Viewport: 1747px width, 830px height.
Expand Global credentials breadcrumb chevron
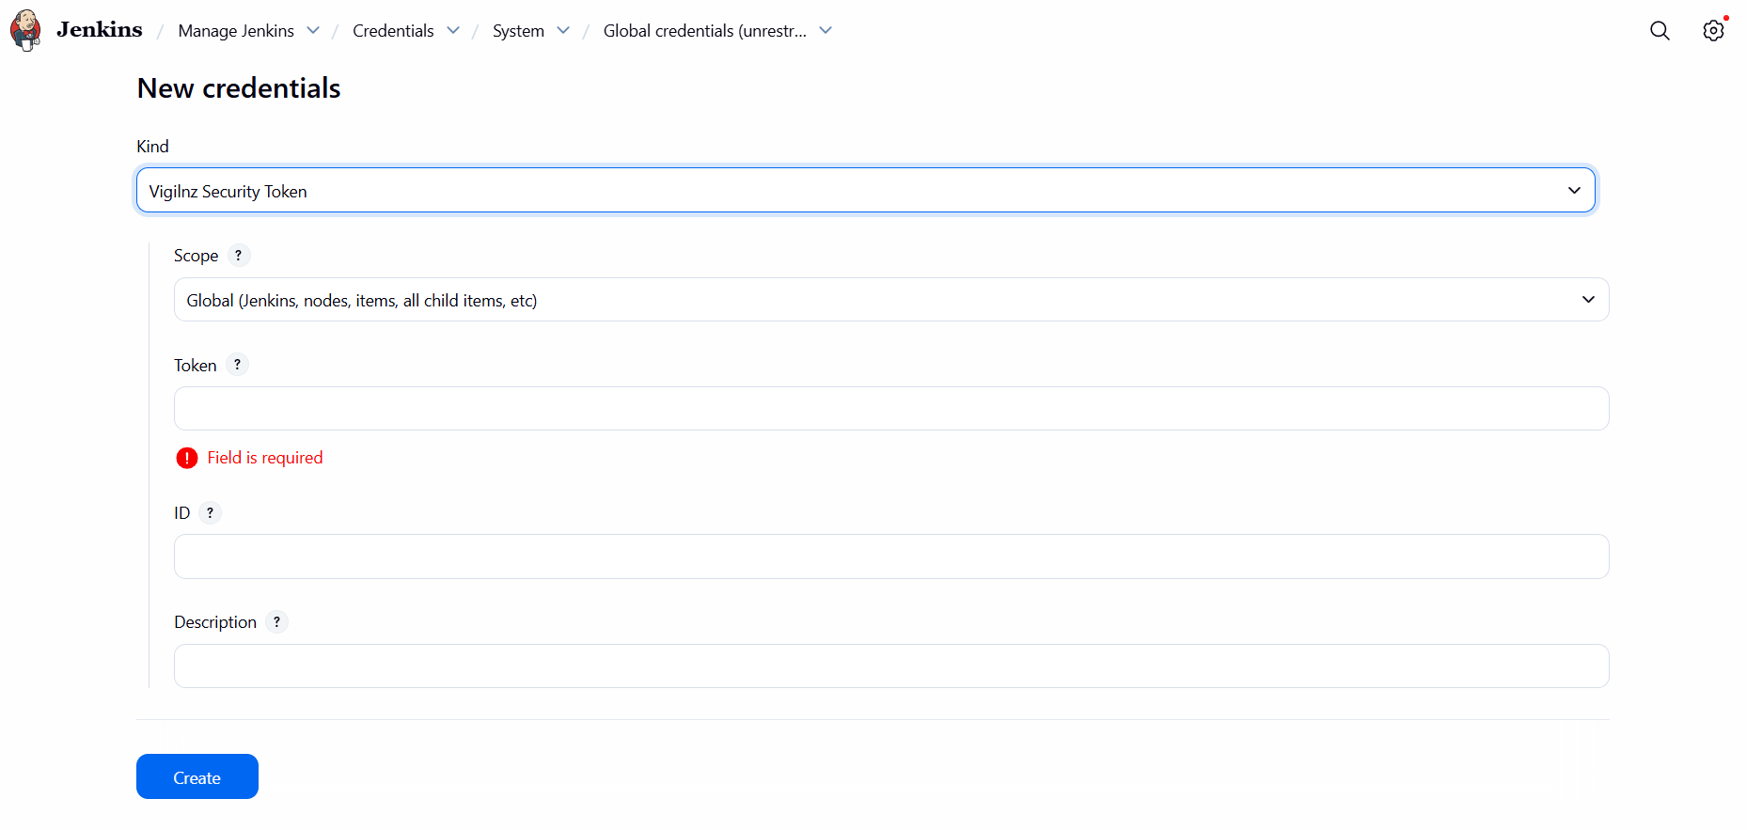[x=826, y=30]
